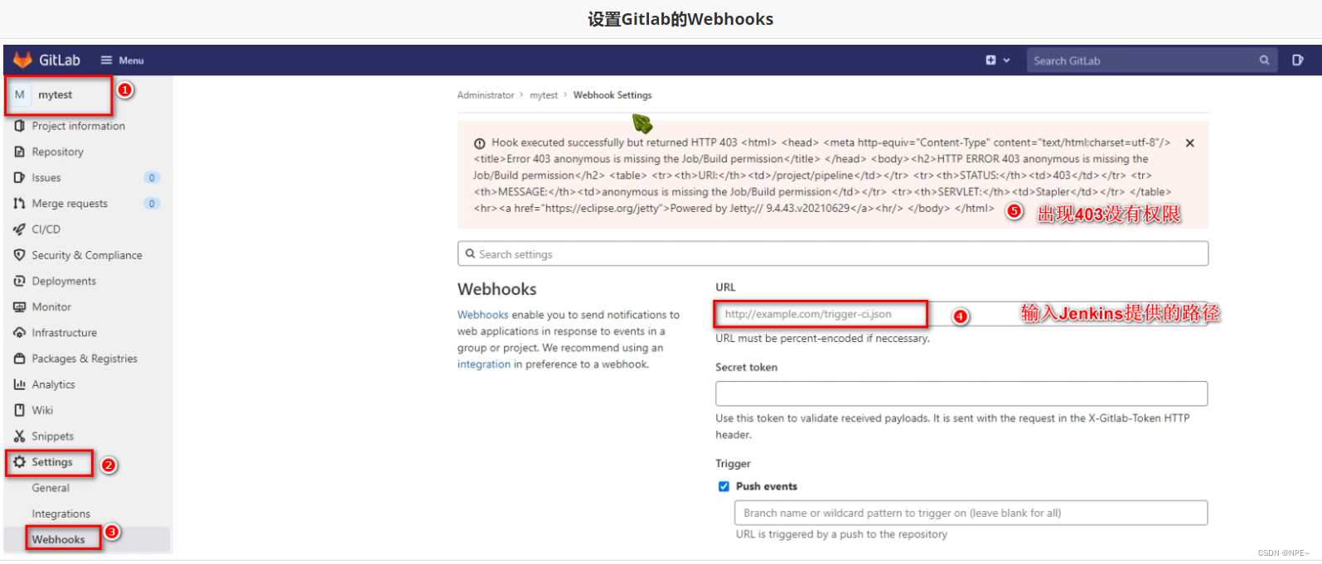1322x564 pixels.
Task: Focus the Search settings field
Action: point(833,253)
